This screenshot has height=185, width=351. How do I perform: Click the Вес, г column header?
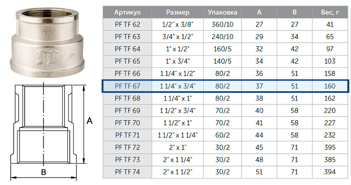click(330, 12)
